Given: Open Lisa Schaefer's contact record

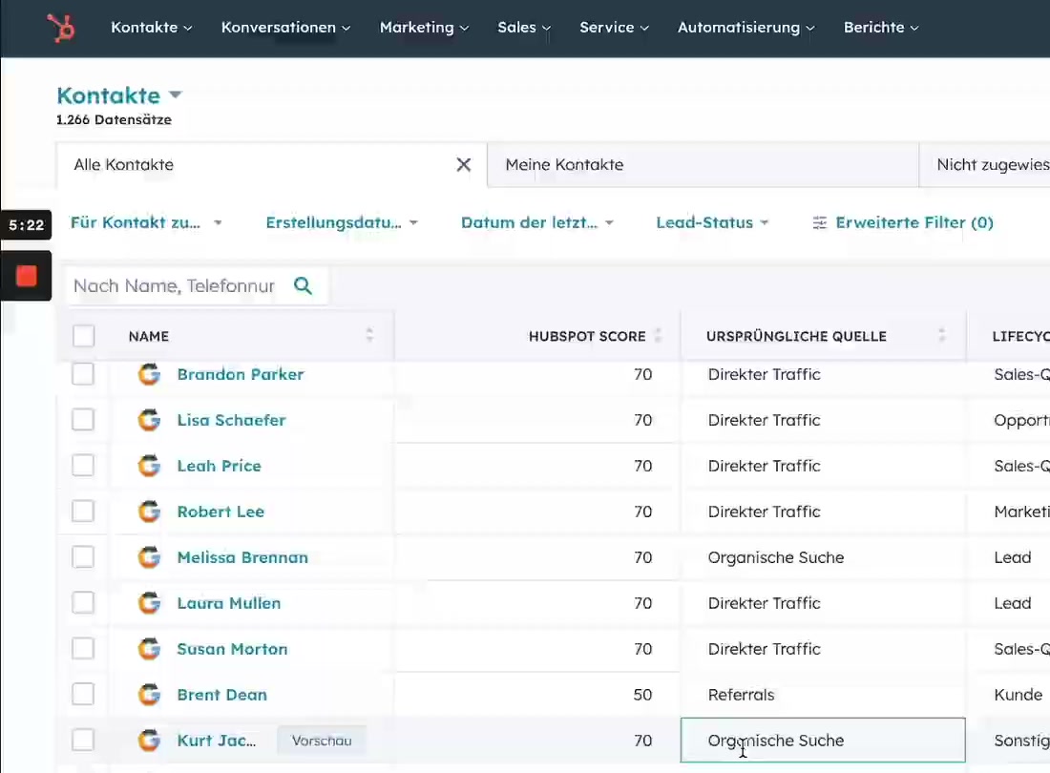Looking at the screenshot, I should 231,420.
